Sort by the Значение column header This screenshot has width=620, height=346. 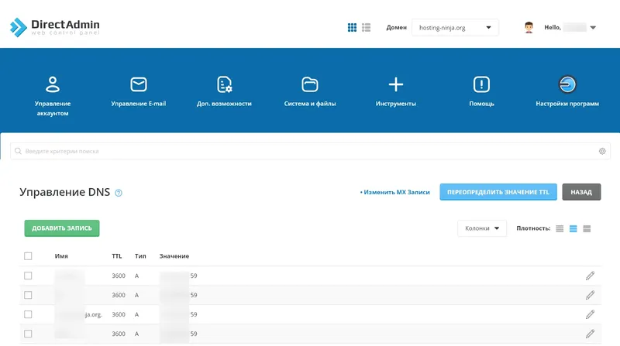174,256
